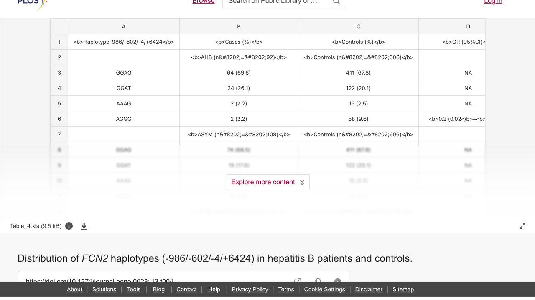
Task: Select column header A
Action: tap(124, 26)
